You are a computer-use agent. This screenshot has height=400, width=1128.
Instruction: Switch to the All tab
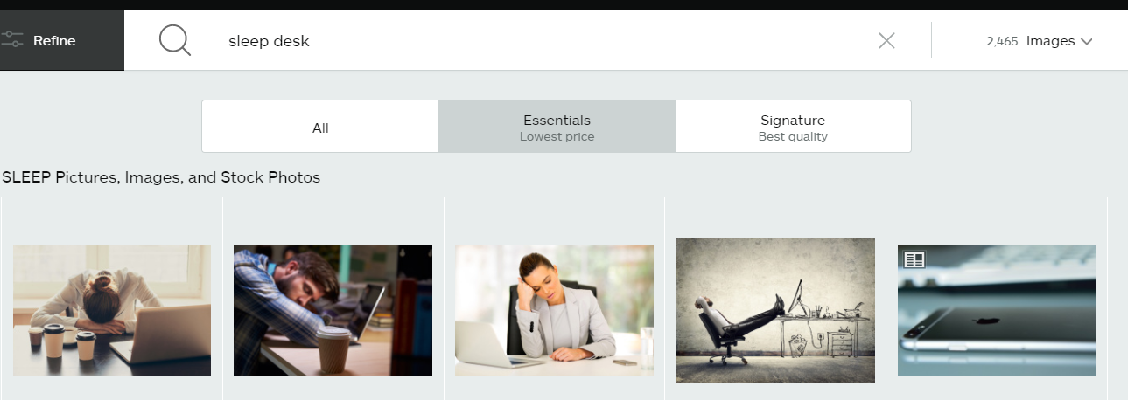click(x=320, y=128)
